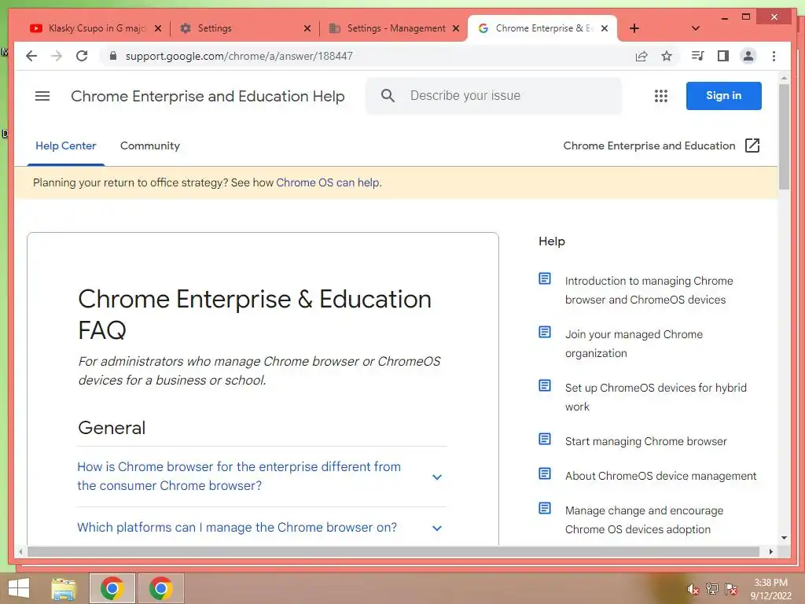Close the Settings tab
805x604 pixels.
pyautogui.click(x=307, y=28)
